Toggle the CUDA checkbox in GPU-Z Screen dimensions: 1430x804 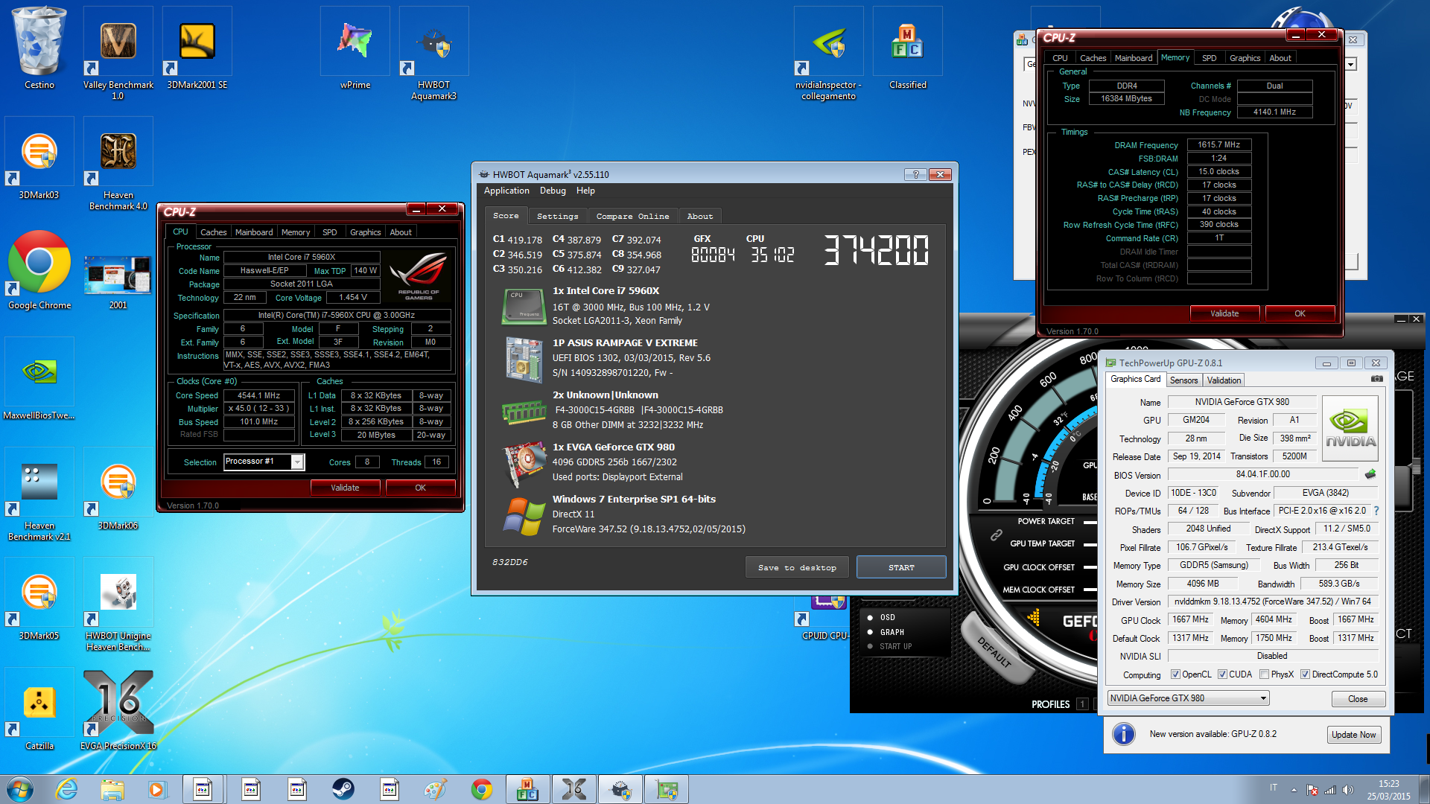1222,674
